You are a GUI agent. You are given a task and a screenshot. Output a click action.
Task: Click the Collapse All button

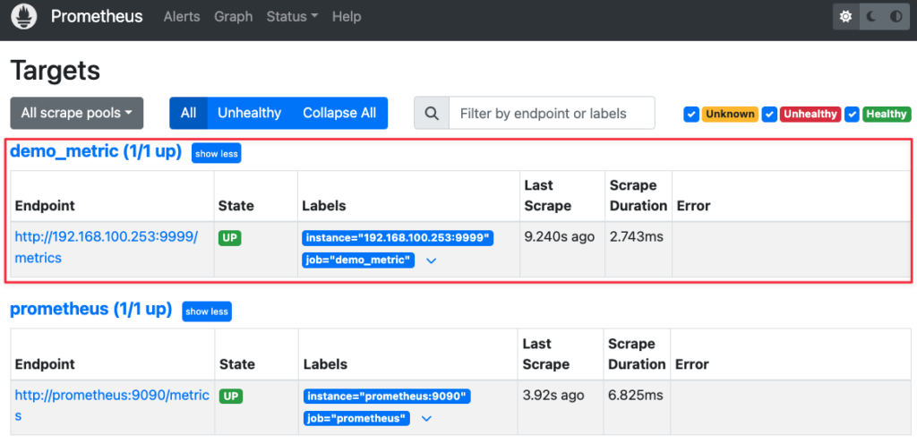pos(339,114)
